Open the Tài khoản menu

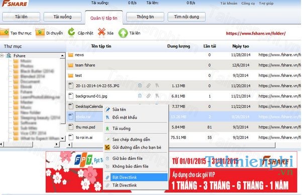coord(229,4)
